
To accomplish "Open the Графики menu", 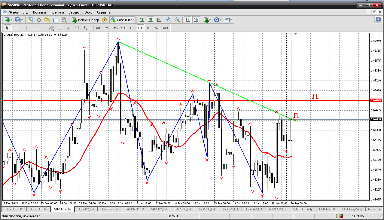I will pos(57,12).
